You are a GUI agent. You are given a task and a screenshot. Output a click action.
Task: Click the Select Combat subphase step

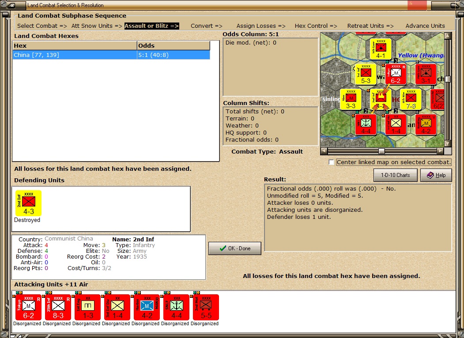(42, 26)
